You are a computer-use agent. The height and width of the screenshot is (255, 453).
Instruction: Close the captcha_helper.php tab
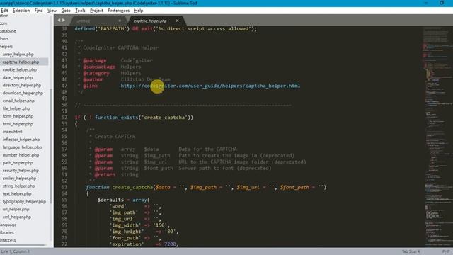[x=177, y=21]
